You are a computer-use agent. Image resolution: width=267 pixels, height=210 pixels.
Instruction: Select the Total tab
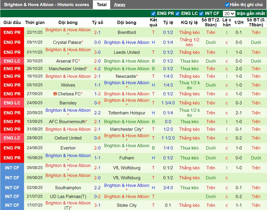click(101, 4)
